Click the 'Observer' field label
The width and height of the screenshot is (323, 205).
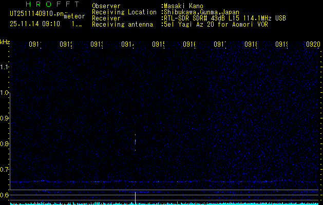[106, 6]
